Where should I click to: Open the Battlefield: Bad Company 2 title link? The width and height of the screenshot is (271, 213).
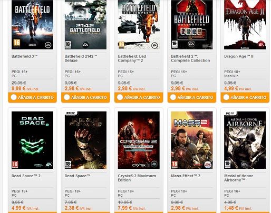click(x=132, y=58)
